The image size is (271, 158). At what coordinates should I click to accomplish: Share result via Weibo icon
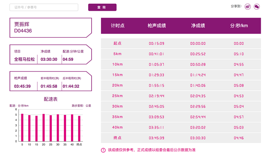pyautogui.click(x=248, y=7)
